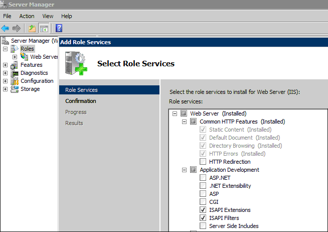This screenshot has width=328, height=232.
Task: Expand the Configuration node in the tree
Action: [x=5, y=81]
